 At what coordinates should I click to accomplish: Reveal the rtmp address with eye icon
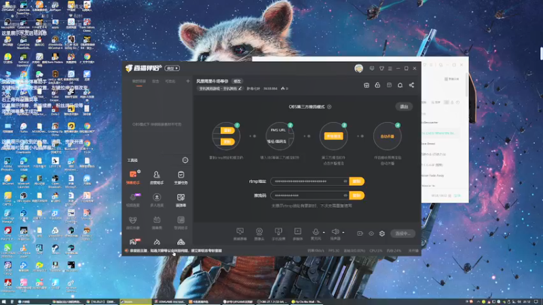point(345,181)
